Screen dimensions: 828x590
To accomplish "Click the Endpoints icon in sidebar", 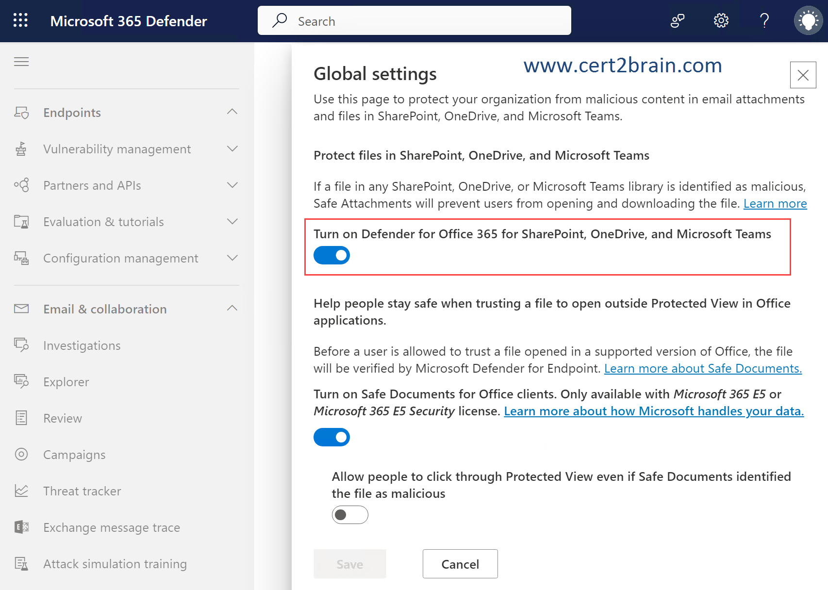I will (x=21, y=113).
